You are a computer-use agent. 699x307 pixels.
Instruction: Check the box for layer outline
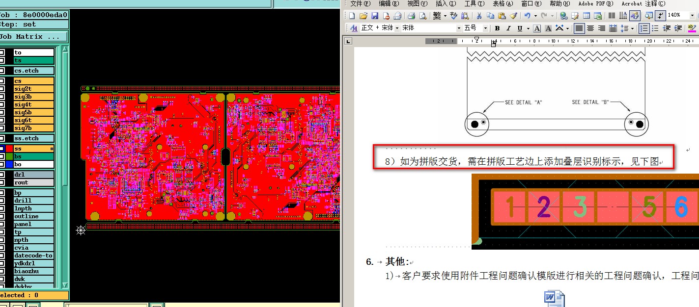(2, 216)
